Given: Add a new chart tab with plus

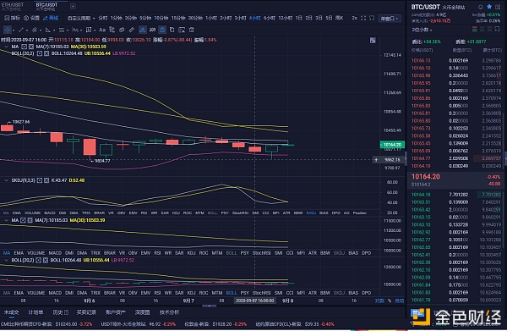Looking at the screenshot, I should (x=73, y=6).
